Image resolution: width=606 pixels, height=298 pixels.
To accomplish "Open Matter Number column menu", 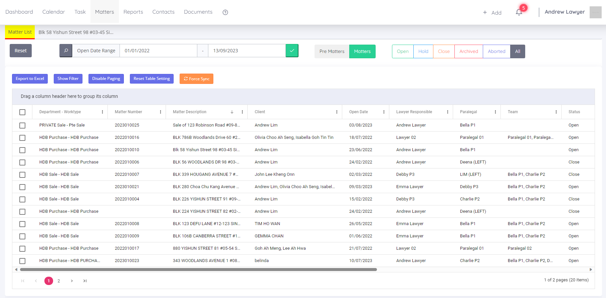I will [x=161, y=112].
